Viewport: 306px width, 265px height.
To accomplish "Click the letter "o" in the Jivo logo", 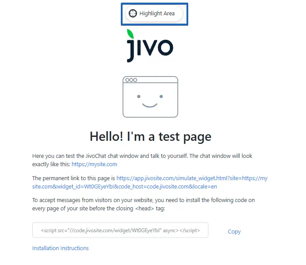I will (165, 47).
